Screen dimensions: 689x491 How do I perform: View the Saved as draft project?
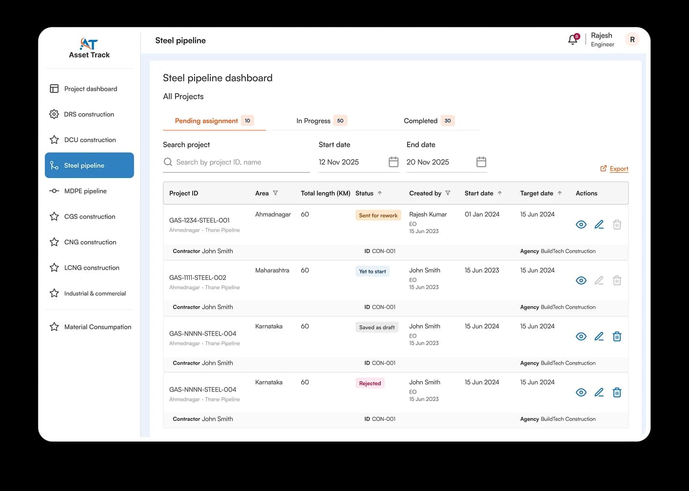tap(581, 336)
